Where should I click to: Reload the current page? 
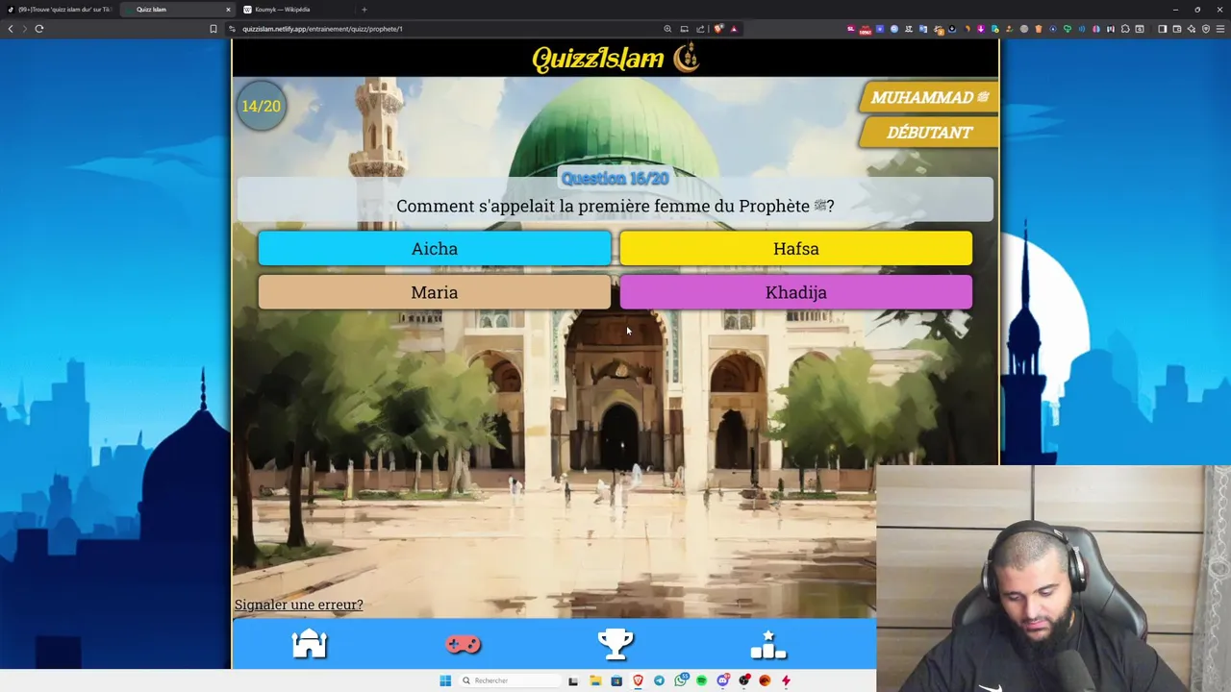[x=39, y=29]
